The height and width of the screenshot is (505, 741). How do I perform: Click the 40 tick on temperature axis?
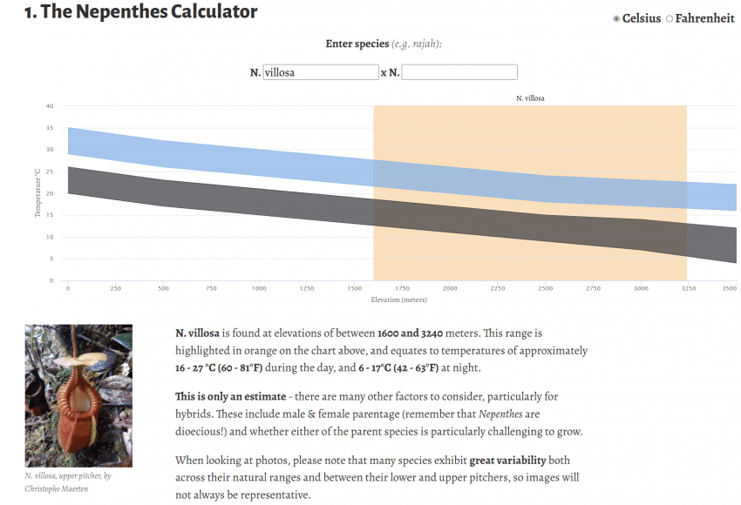[x=50, y=105]
